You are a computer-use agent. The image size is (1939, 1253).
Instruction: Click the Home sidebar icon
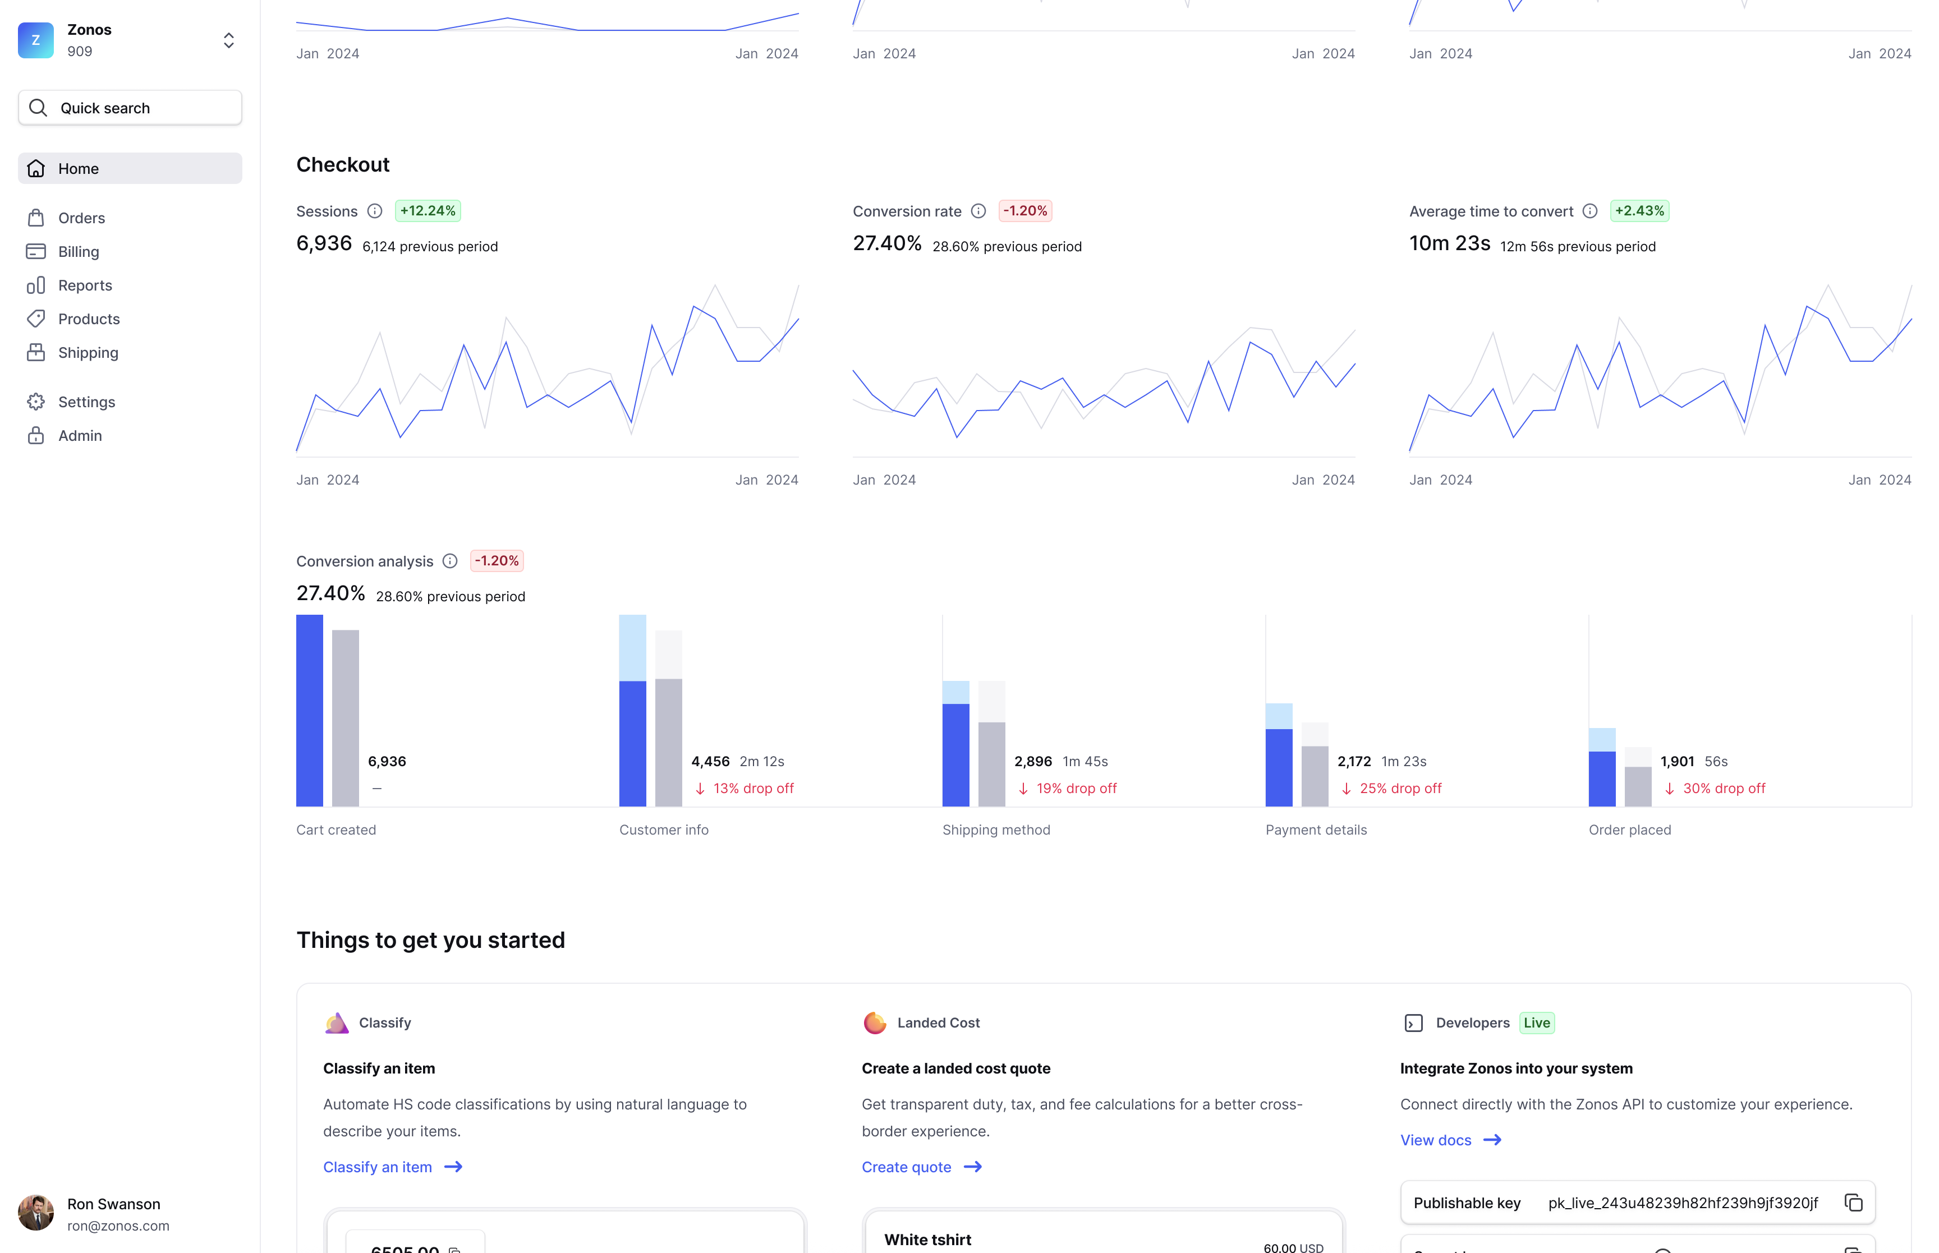(38, 168)
